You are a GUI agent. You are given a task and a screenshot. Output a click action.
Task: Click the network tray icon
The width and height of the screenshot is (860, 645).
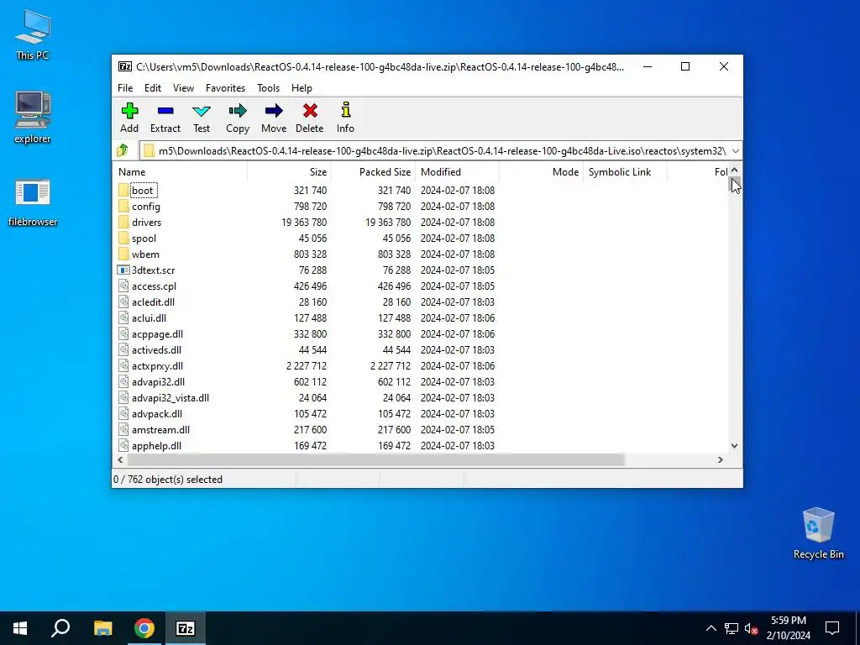click(x=732, y=628)
